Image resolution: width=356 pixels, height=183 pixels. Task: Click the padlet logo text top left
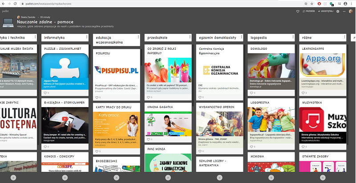coord(5,11)
